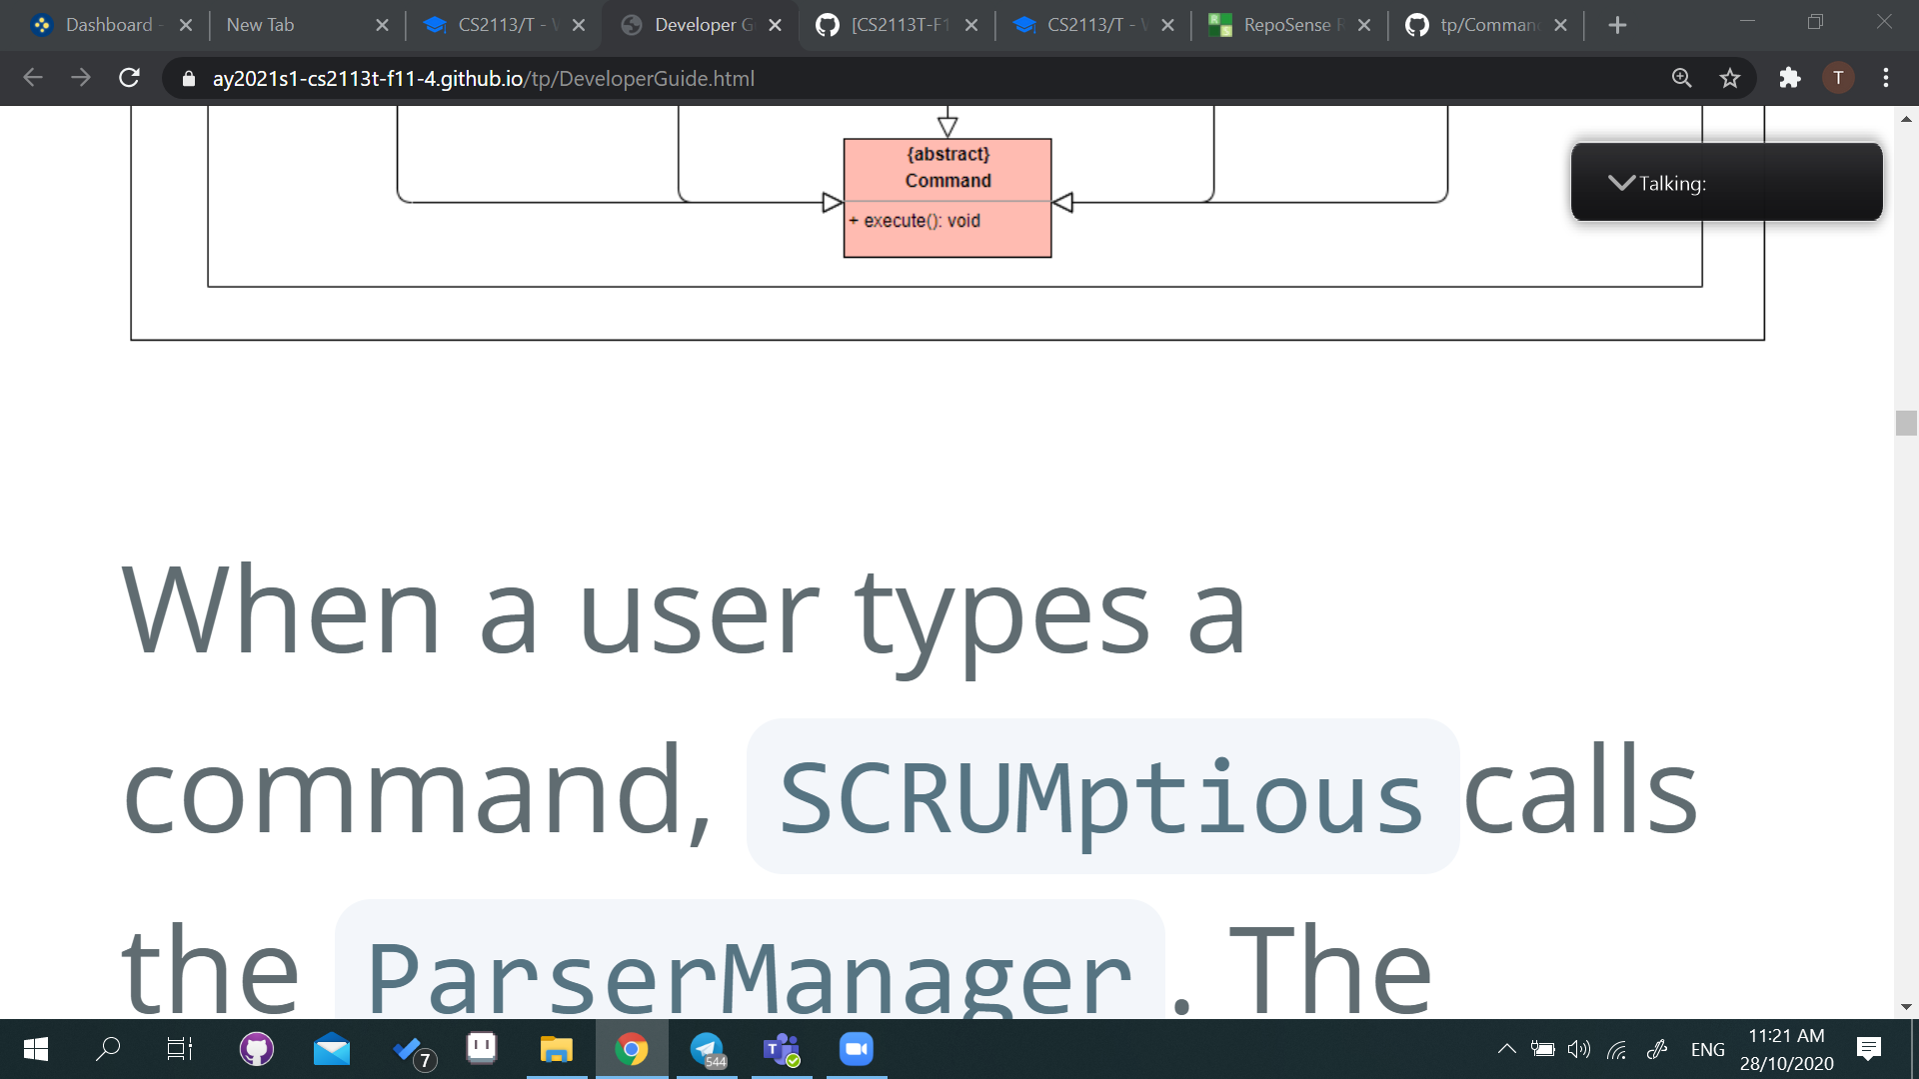Show hidden system tray icons
The height and width of the screenshot is (1079, 1919).
[1506, 1049]
